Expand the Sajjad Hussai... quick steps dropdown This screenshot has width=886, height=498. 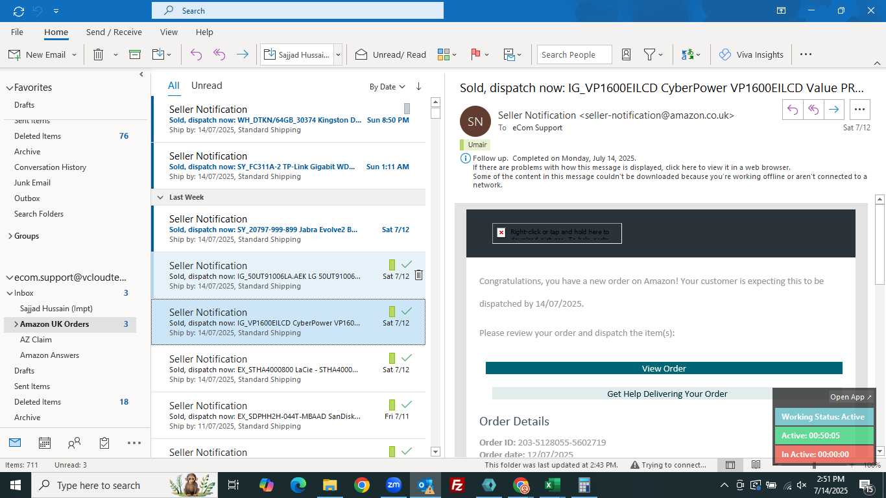[338, 54]
